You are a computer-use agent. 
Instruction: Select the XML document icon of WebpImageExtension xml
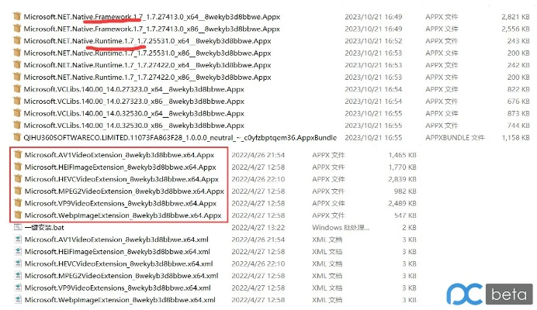18,300
